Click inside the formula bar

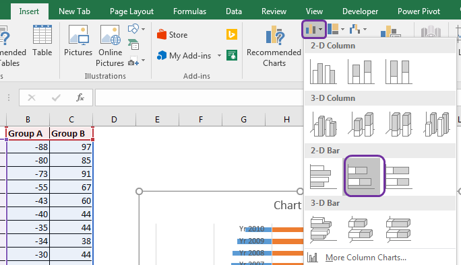[x=199, y=98]
